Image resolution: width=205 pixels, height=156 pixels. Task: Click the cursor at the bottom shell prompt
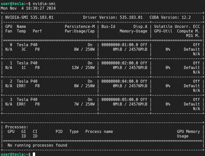[x=34, y=154]
